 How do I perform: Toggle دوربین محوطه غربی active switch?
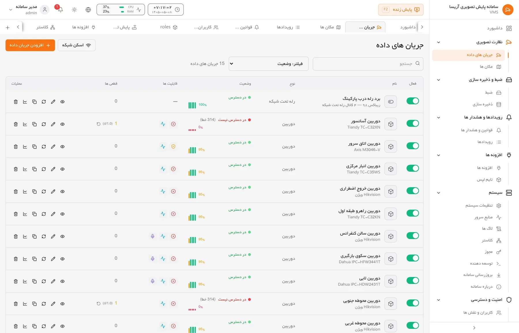tap(413, 326)
